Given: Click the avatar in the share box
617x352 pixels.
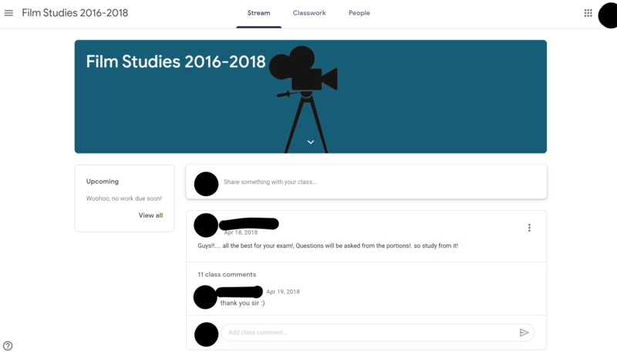Looking at the screenshot, I should click(x=206, y=184).
